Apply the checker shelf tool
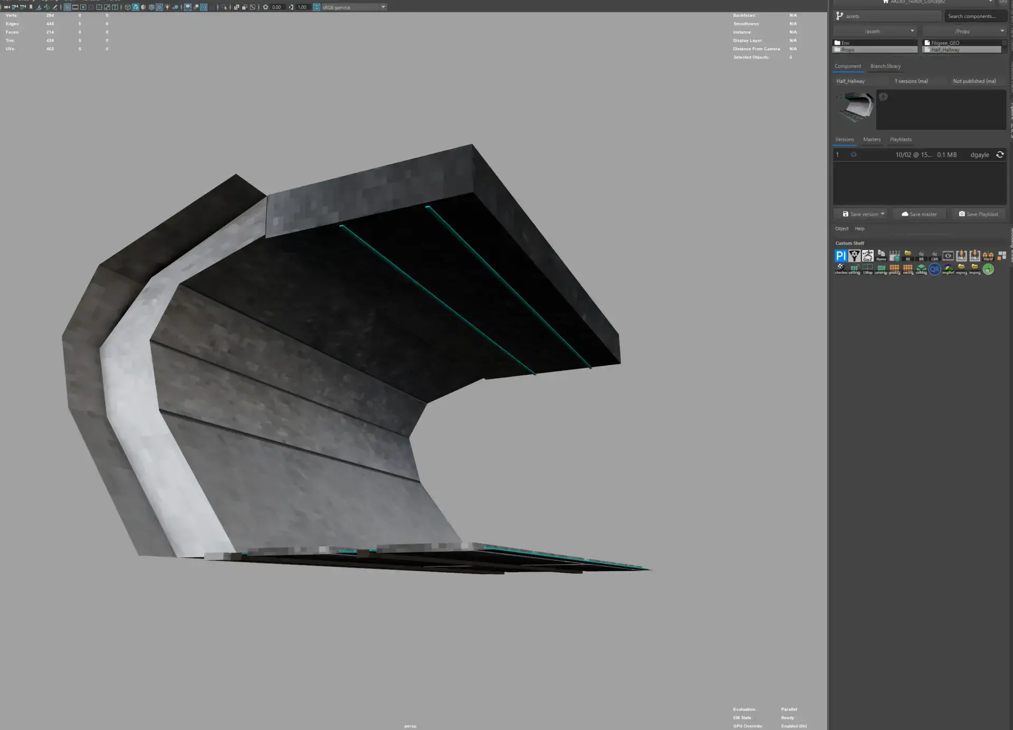1013x730 pixels. (x=840, y=269)
